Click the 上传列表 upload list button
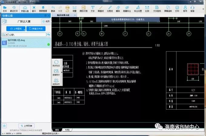This screenshot has height=136, width=206. pos(27,126)
